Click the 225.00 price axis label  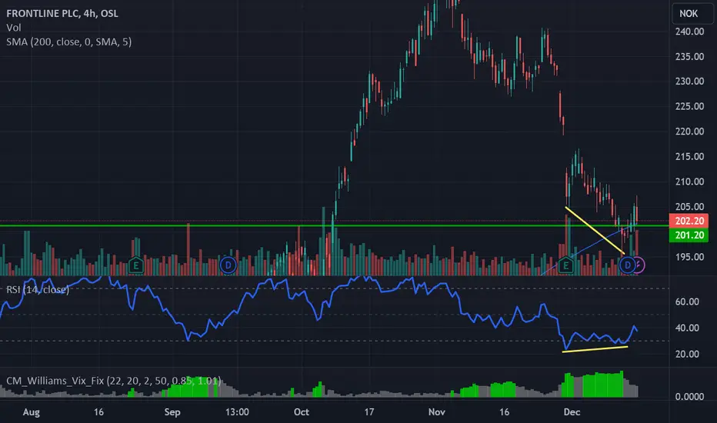689,106
